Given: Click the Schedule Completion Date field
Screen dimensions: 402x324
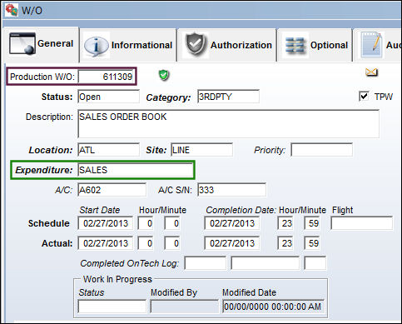Looking at the screenshot, I should [232, 223].
